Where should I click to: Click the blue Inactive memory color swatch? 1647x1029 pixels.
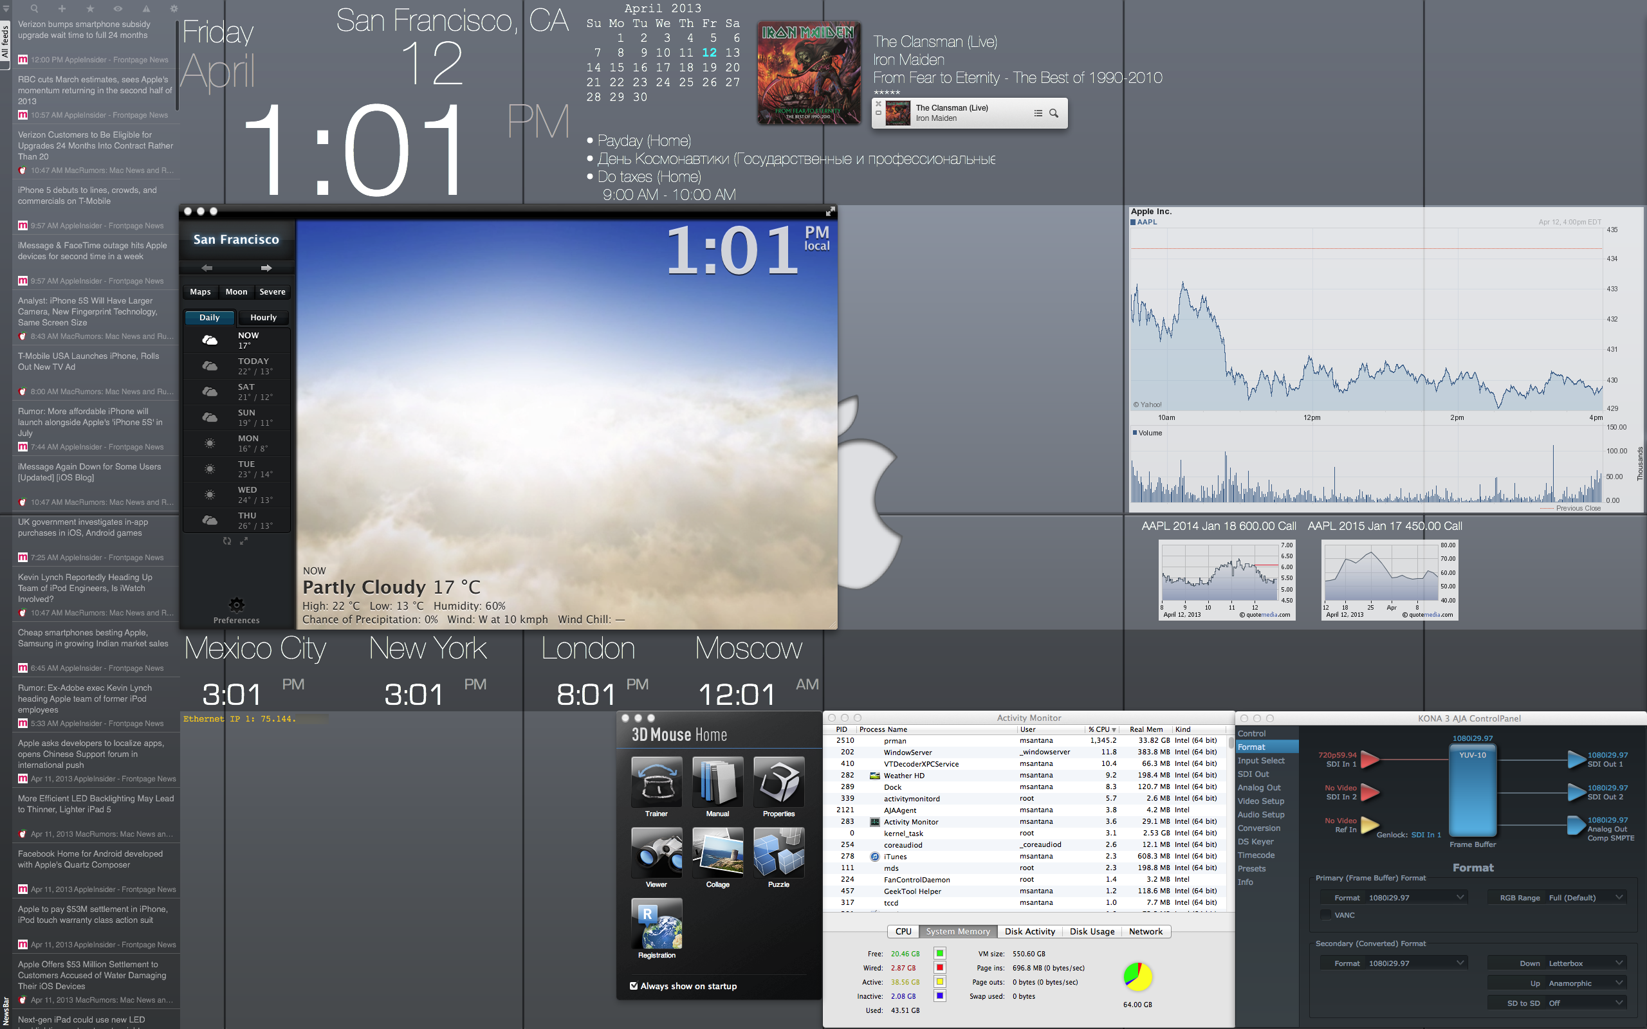940,995
